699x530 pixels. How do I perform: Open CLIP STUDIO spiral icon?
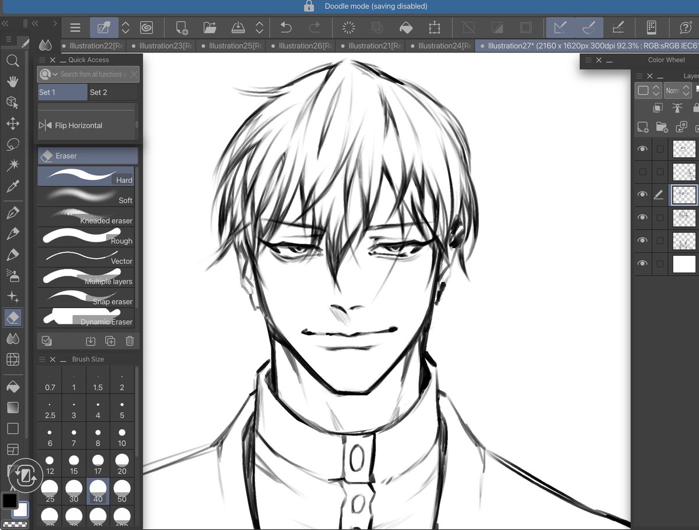click(146, 27)
